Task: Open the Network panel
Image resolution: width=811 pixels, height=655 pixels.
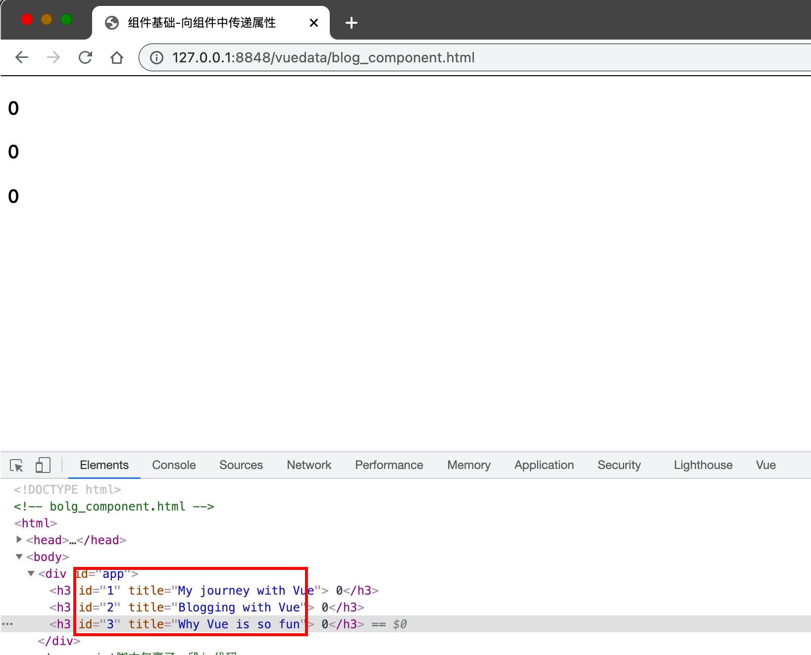Action: (309, 465)
